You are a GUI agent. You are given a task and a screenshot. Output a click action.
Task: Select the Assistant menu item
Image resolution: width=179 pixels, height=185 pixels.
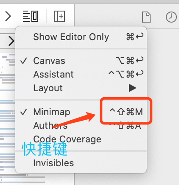[81, 74]
